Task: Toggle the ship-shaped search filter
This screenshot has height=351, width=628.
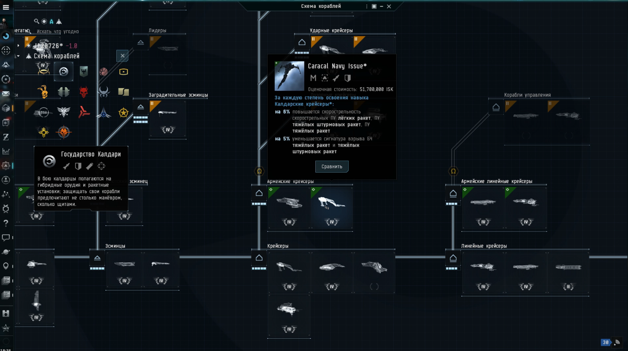Action: (x=59, y=22)
